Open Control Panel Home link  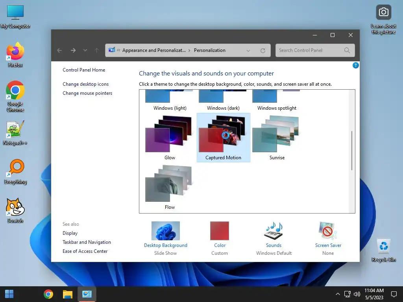point(84,70)
